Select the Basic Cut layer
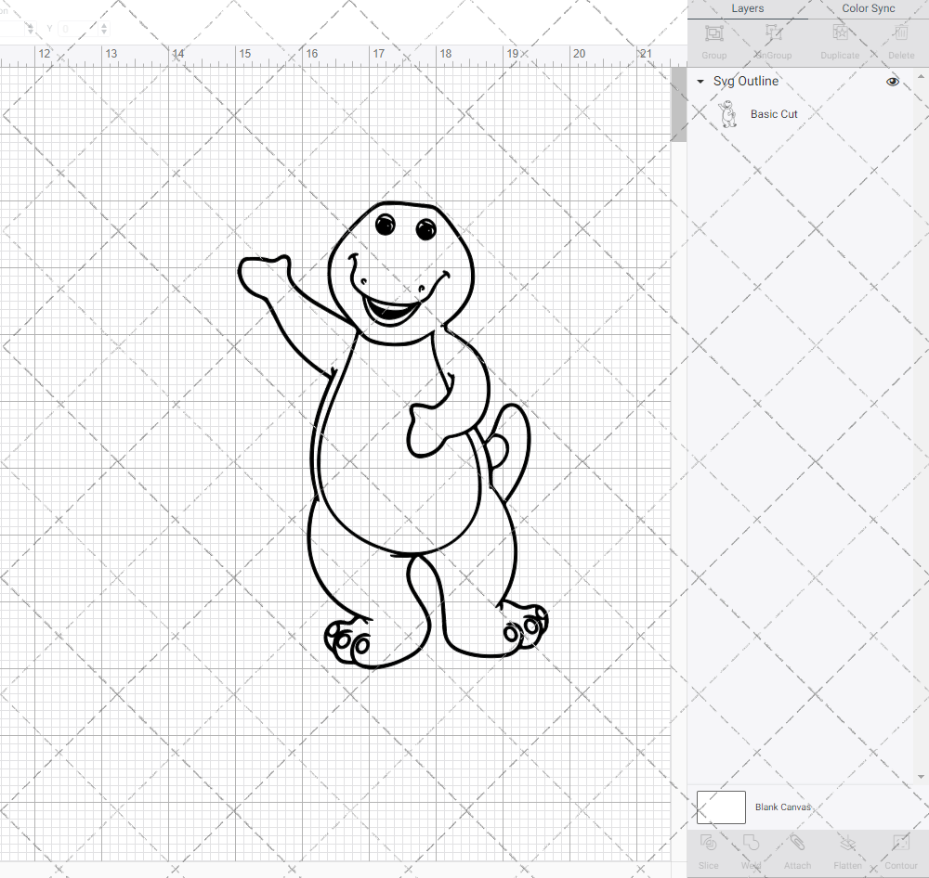929x878 pixels. (x=774, y=114)
